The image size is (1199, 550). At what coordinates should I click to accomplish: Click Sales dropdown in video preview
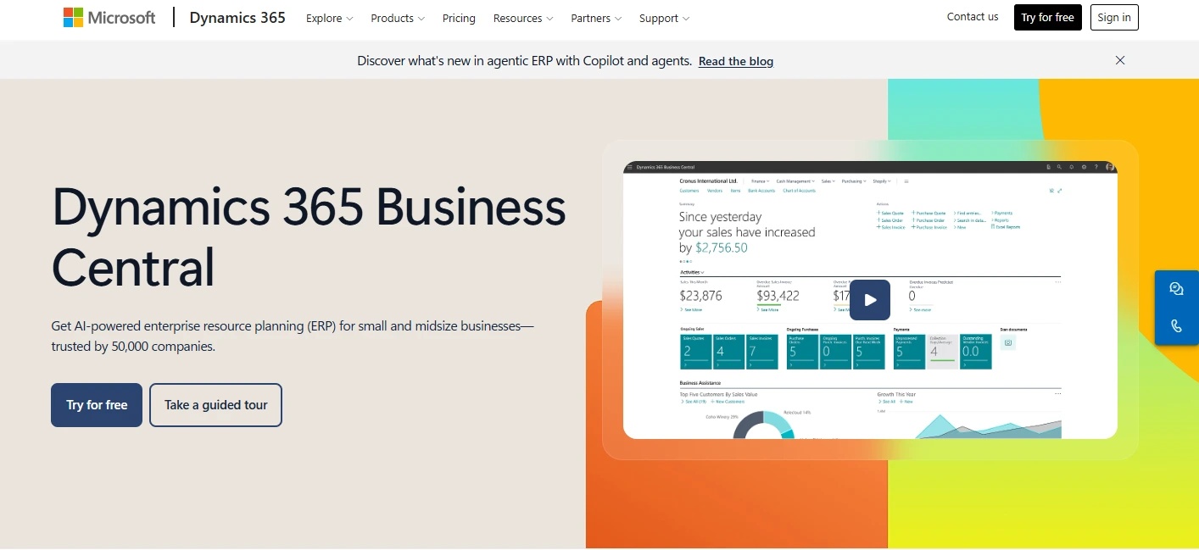828,181
